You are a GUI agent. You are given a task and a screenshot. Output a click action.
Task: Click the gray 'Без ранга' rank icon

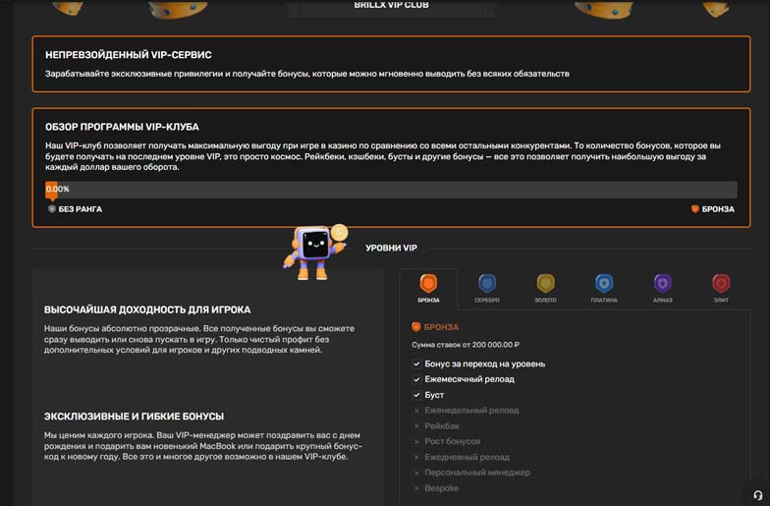click(x=52, y=209)
